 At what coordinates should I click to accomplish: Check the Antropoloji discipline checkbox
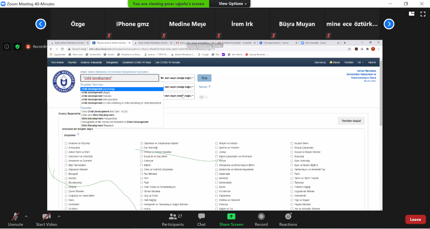(x=66, y=148)
